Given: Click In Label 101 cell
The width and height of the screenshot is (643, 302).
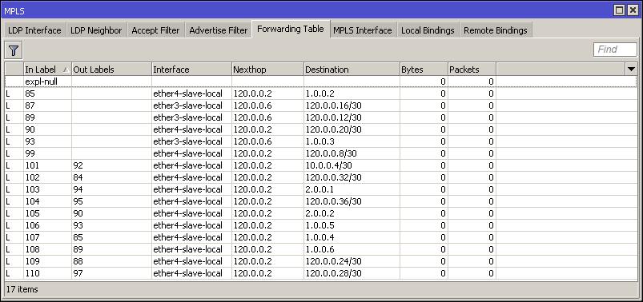Looking at the screenshot, I should click(47, 165).
